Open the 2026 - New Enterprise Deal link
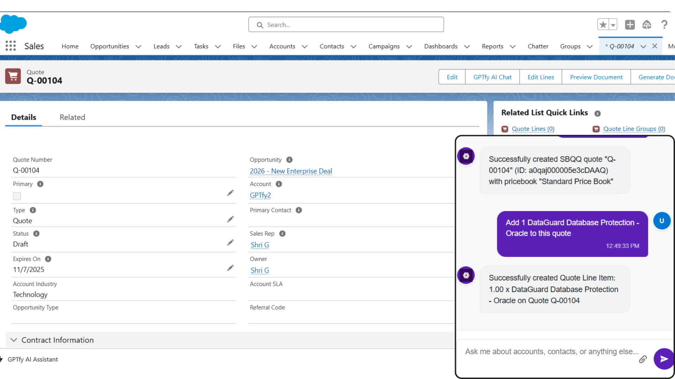Image resolution: width=675 pixels, height=379 pixels. [291, 171]
